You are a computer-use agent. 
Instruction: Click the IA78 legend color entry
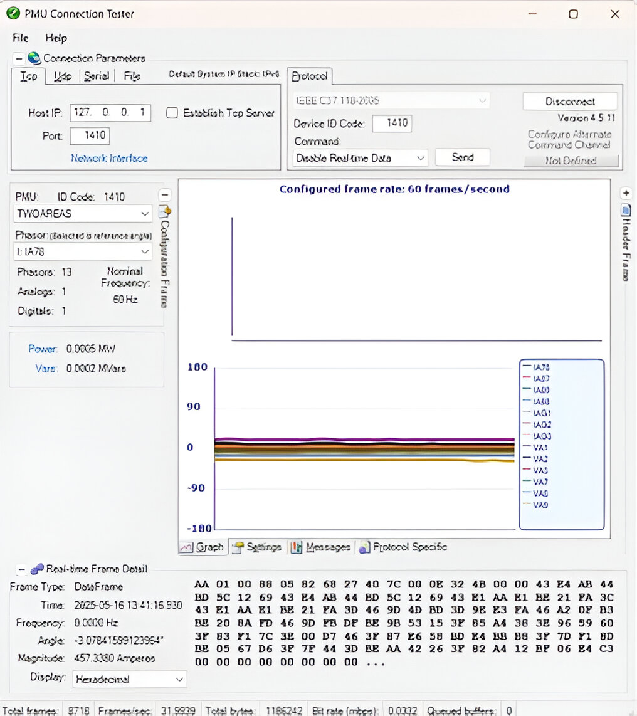[x=526, y=367]
